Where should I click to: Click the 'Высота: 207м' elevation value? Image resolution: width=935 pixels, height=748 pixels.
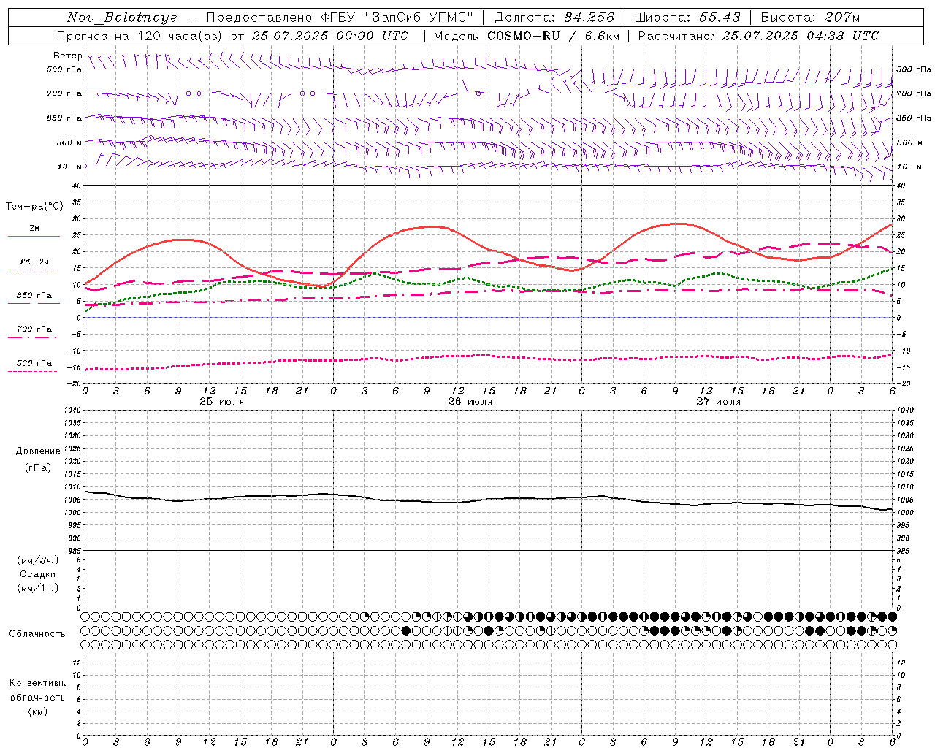click(x=810, y=18)
